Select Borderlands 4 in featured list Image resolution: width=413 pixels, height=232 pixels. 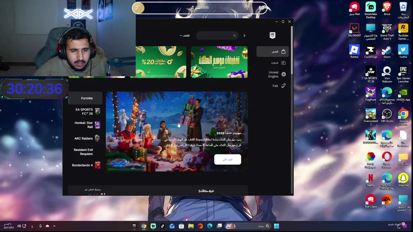(85, 165)
